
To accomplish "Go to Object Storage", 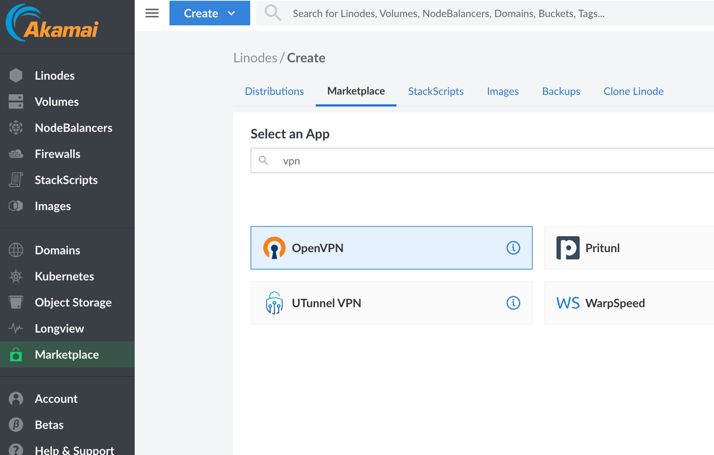I will coord(67,302).
